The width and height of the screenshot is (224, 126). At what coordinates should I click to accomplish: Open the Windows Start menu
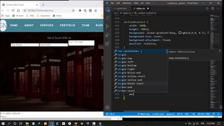click(3, 124)
